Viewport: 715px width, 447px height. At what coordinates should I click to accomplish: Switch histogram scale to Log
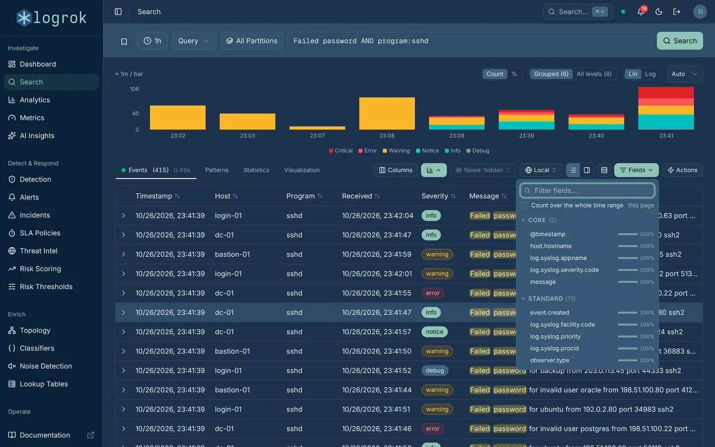[650, 74]
